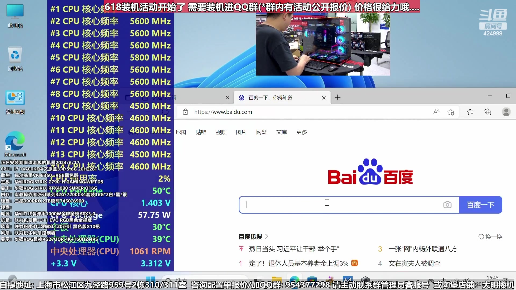The width and height of the screenshot is (516, 290).
Task: Open the 百度热搜 heading link
Action: point(250,237)
